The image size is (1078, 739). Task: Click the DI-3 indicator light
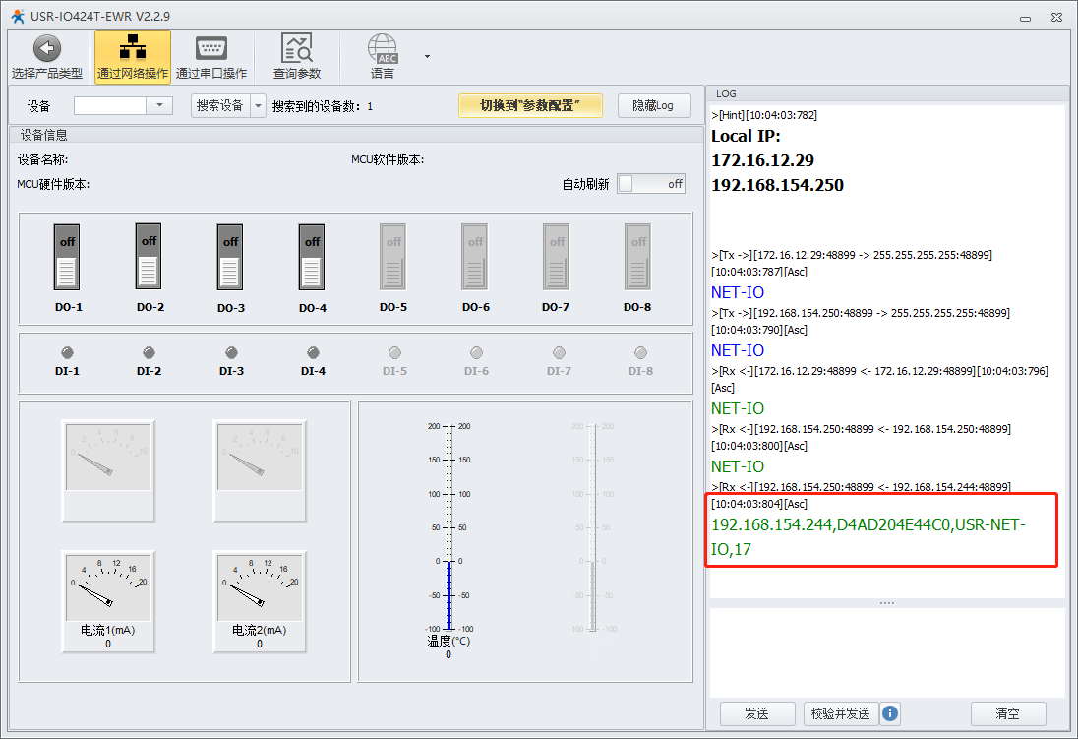232,353
